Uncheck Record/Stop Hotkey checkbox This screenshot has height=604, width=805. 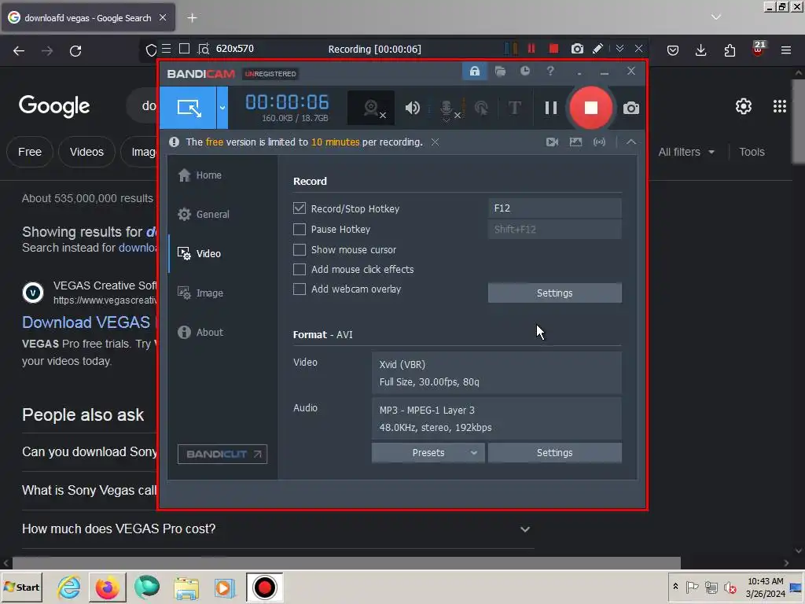[x=300, y=208]
